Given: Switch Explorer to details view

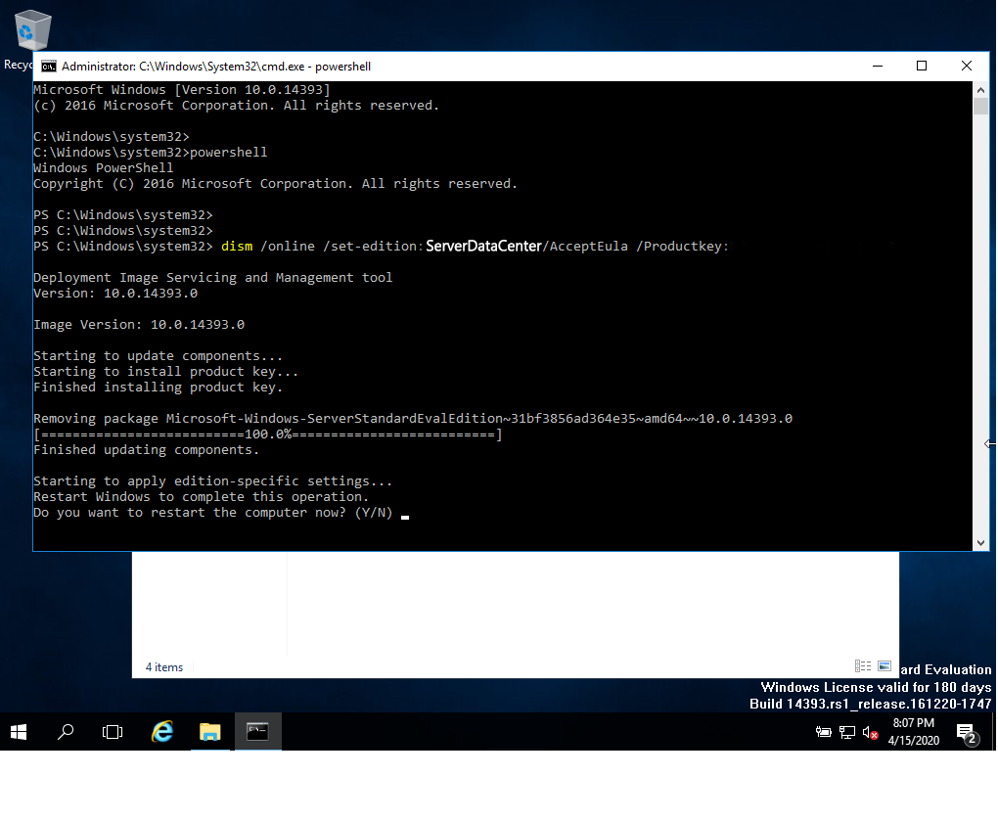Looking at the screenshot, I should click(x=862, y=666).
